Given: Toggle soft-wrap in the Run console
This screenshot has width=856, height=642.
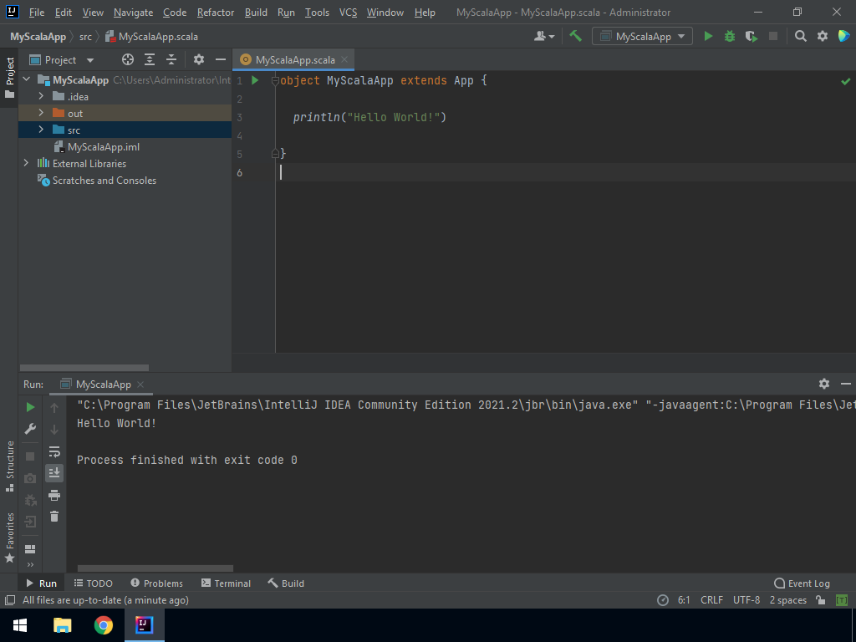Looking at the screenshot, I should click(54, 451).
